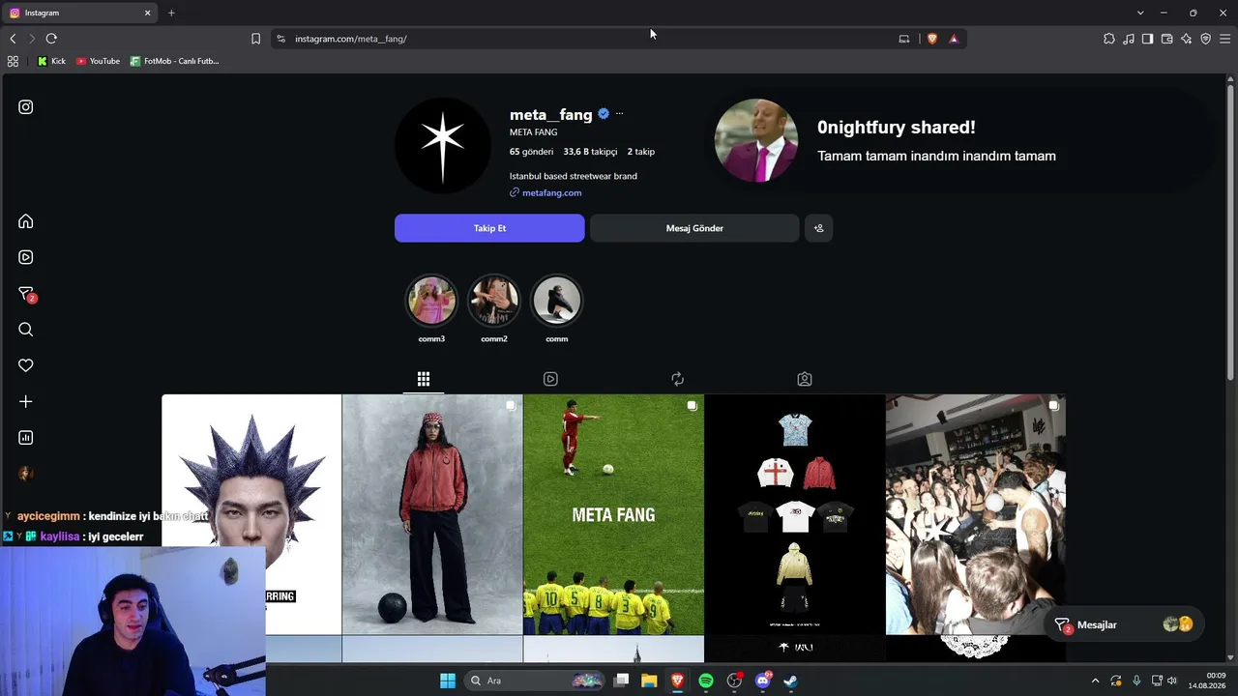
Task: Open the Brave main hamburger menu
Action: [1224, 39]
